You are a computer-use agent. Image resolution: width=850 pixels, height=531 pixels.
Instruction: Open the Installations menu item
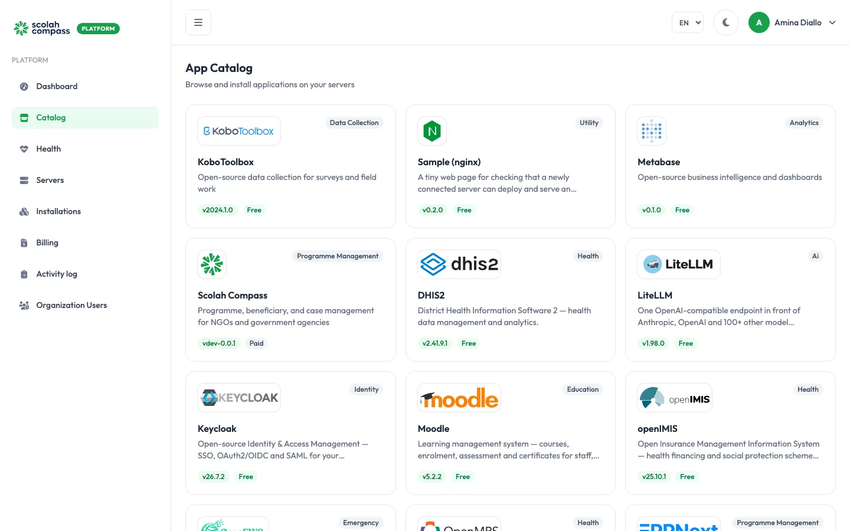pyautogui.click(x=85, y=211)
